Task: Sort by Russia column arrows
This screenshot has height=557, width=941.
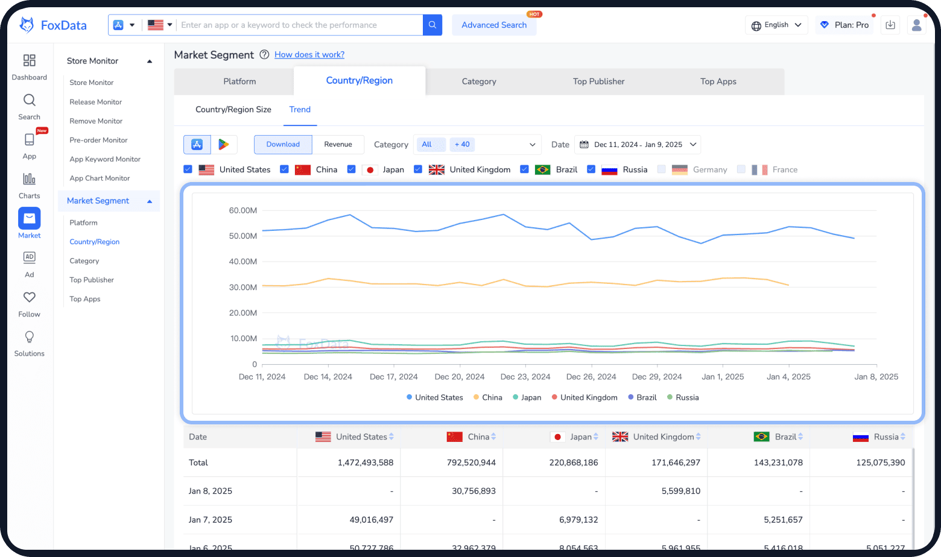Action: click(x=903, y=437)
